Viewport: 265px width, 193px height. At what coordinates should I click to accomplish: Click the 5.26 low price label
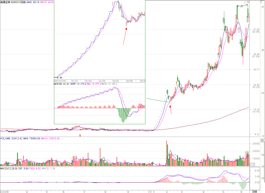pyautogui.click(x=13, y=132)
